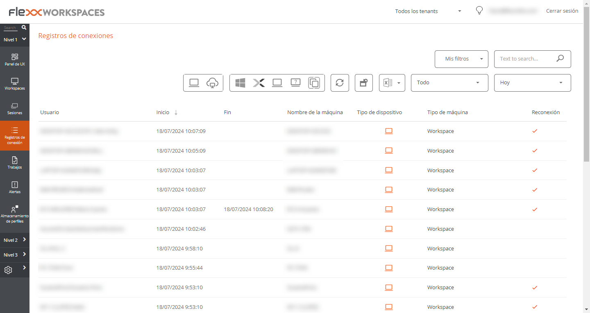Click the lightbulb icon in header
590x313 pixels.
479,11
